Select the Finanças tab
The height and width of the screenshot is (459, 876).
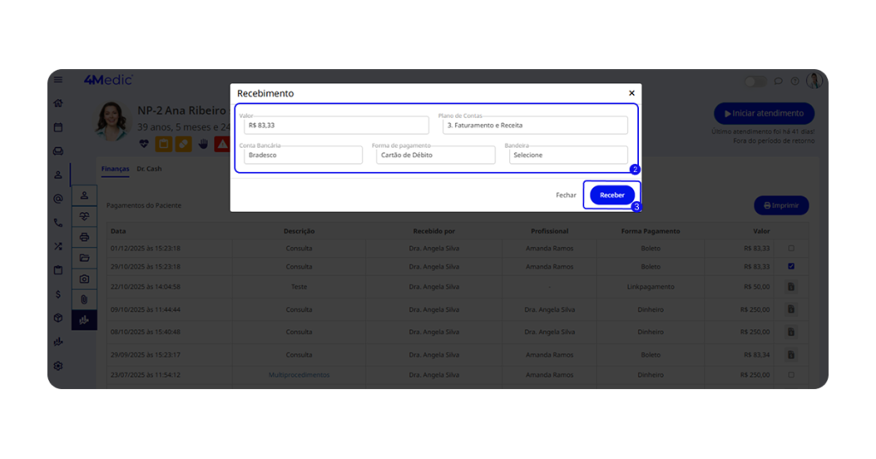pyautogui.click(x=115, y=169)
